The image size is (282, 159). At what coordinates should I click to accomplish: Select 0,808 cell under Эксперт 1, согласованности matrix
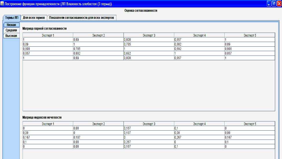click(x=48, y=49)
